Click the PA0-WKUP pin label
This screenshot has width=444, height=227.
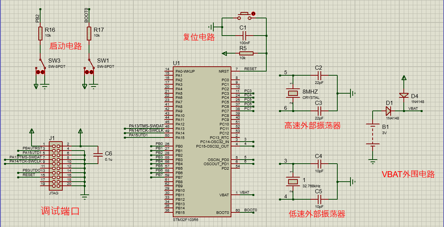185,71
